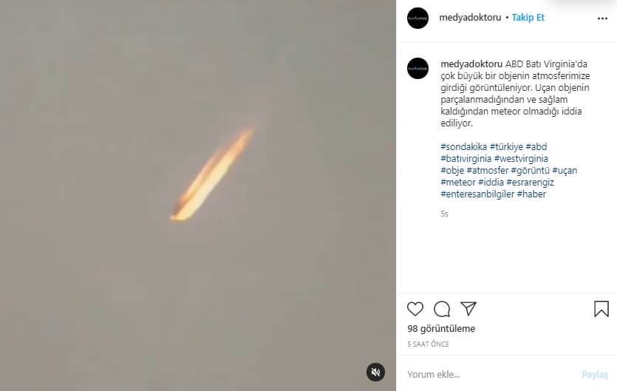617x391 pixels.
Task: Share post with paper plane icon
Action: click(468, 308)
